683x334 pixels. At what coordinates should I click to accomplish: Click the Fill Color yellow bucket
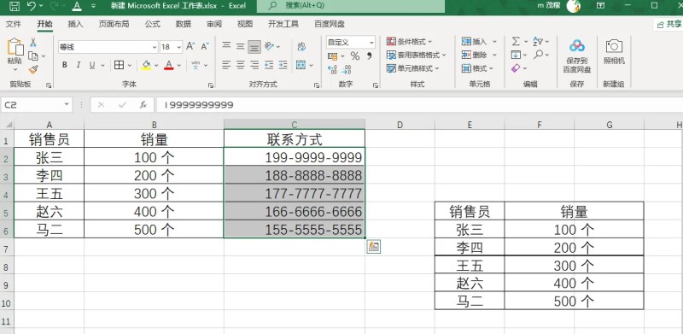tap(146, 65)
